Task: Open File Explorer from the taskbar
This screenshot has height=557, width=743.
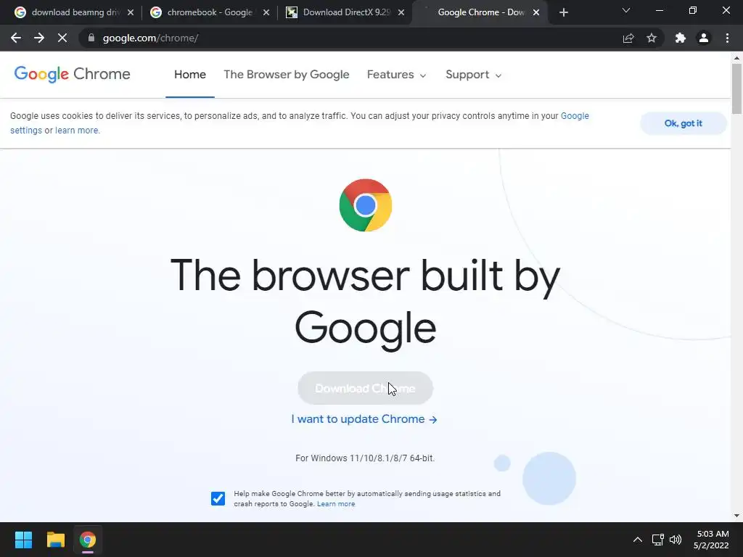Action: 55,540
